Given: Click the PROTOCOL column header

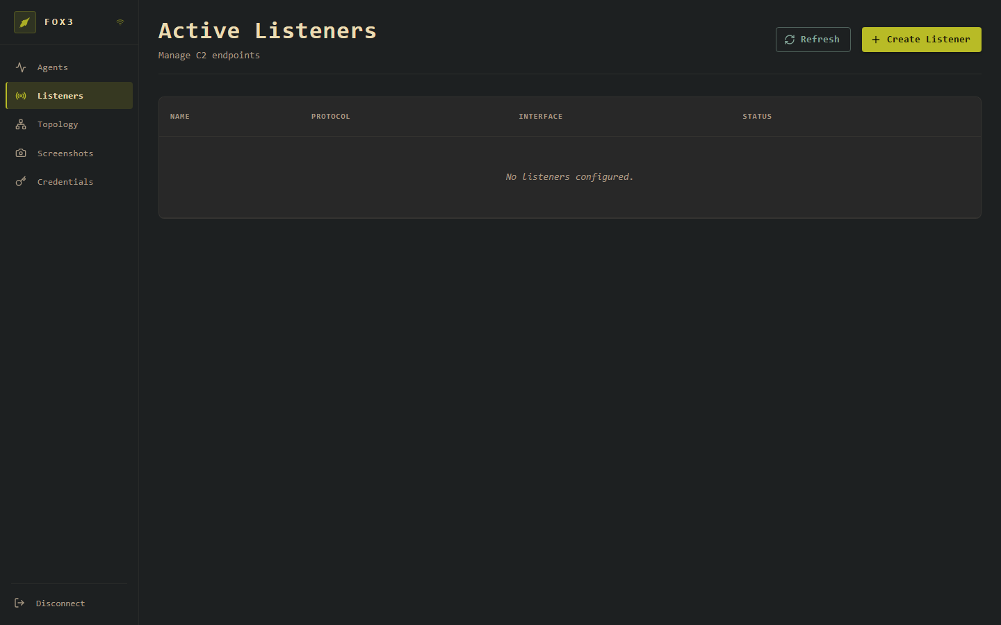Looking at the screenshot, I should point(331,117).
